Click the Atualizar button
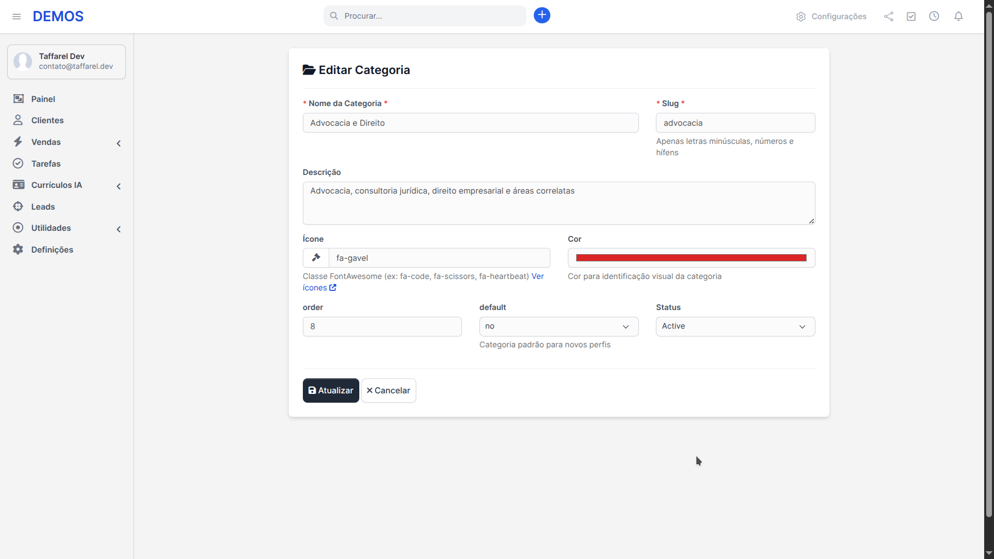994x559 pixels. (x=330, y=390)
